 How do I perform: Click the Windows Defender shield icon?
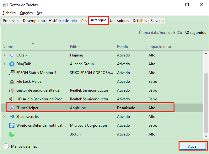(12, 125)
